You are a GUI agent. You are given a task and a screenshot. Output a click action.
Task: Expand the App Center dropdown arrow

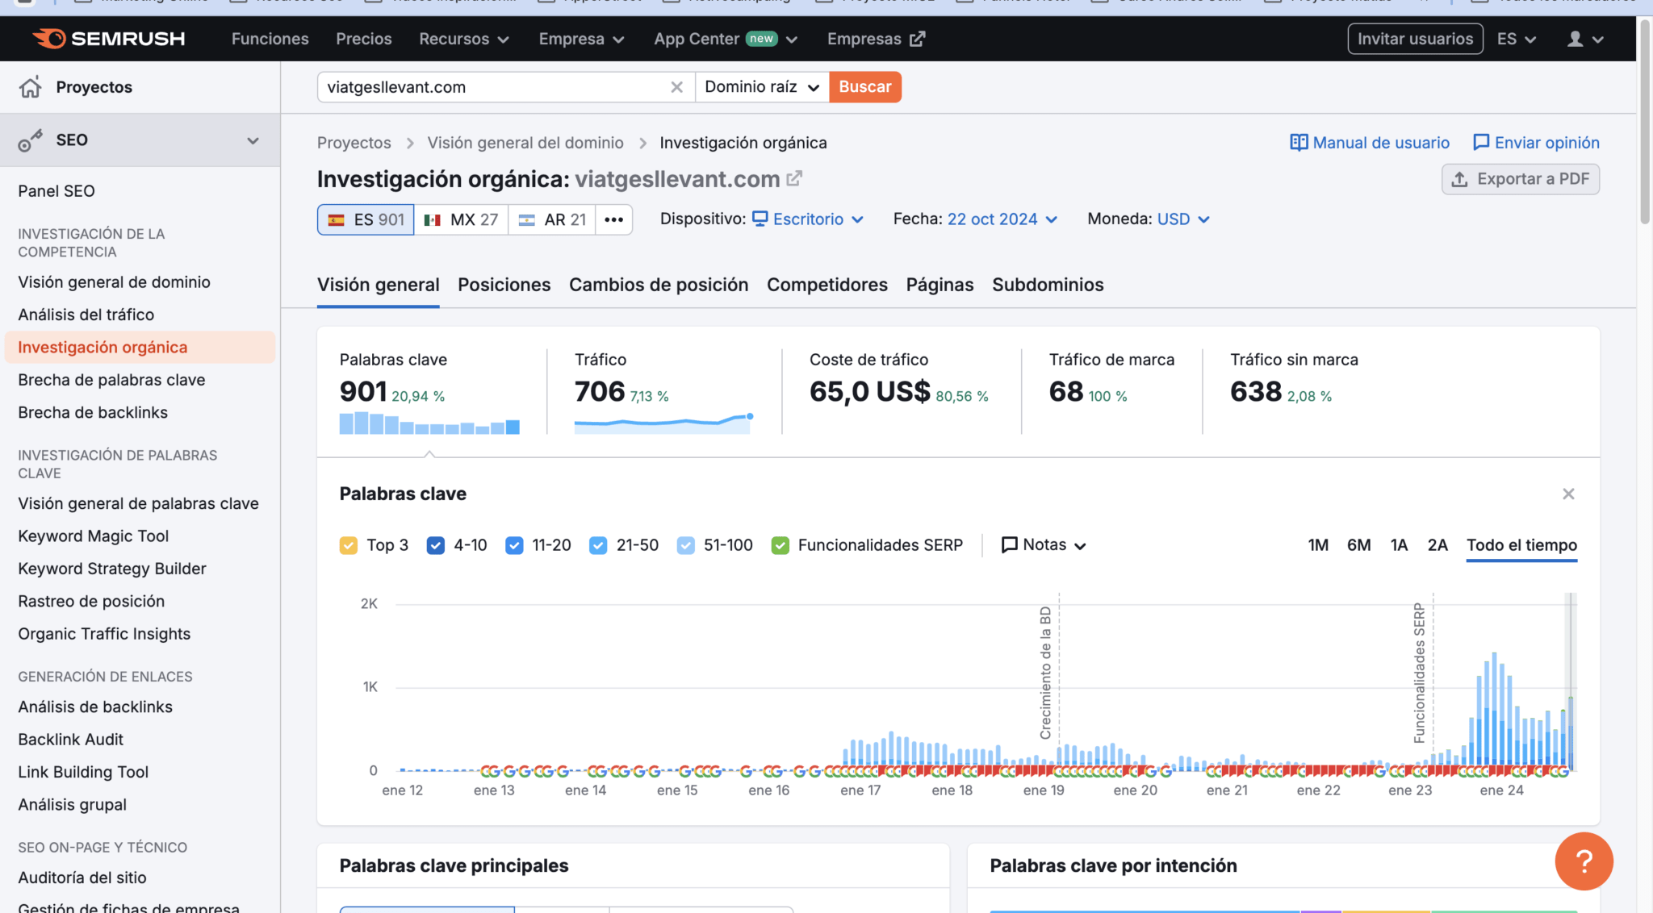click(792, 40)
